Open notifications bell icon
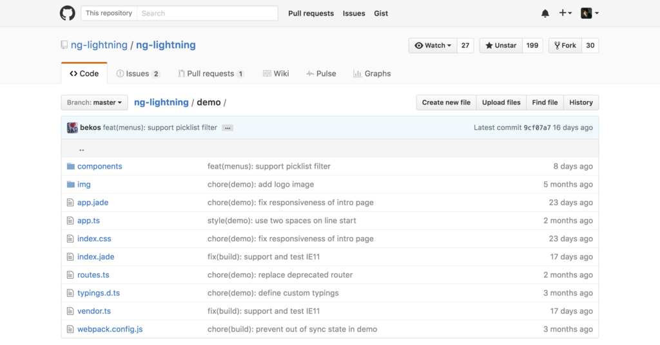 click(545, 14)
